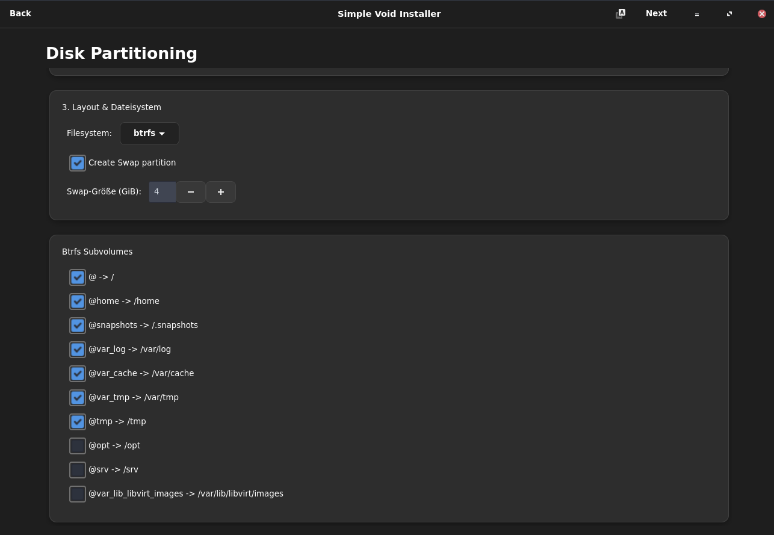Disable the @tmp subvolume checkbox
The width and height of the screenshot is (774, 535).
(78, 422)
